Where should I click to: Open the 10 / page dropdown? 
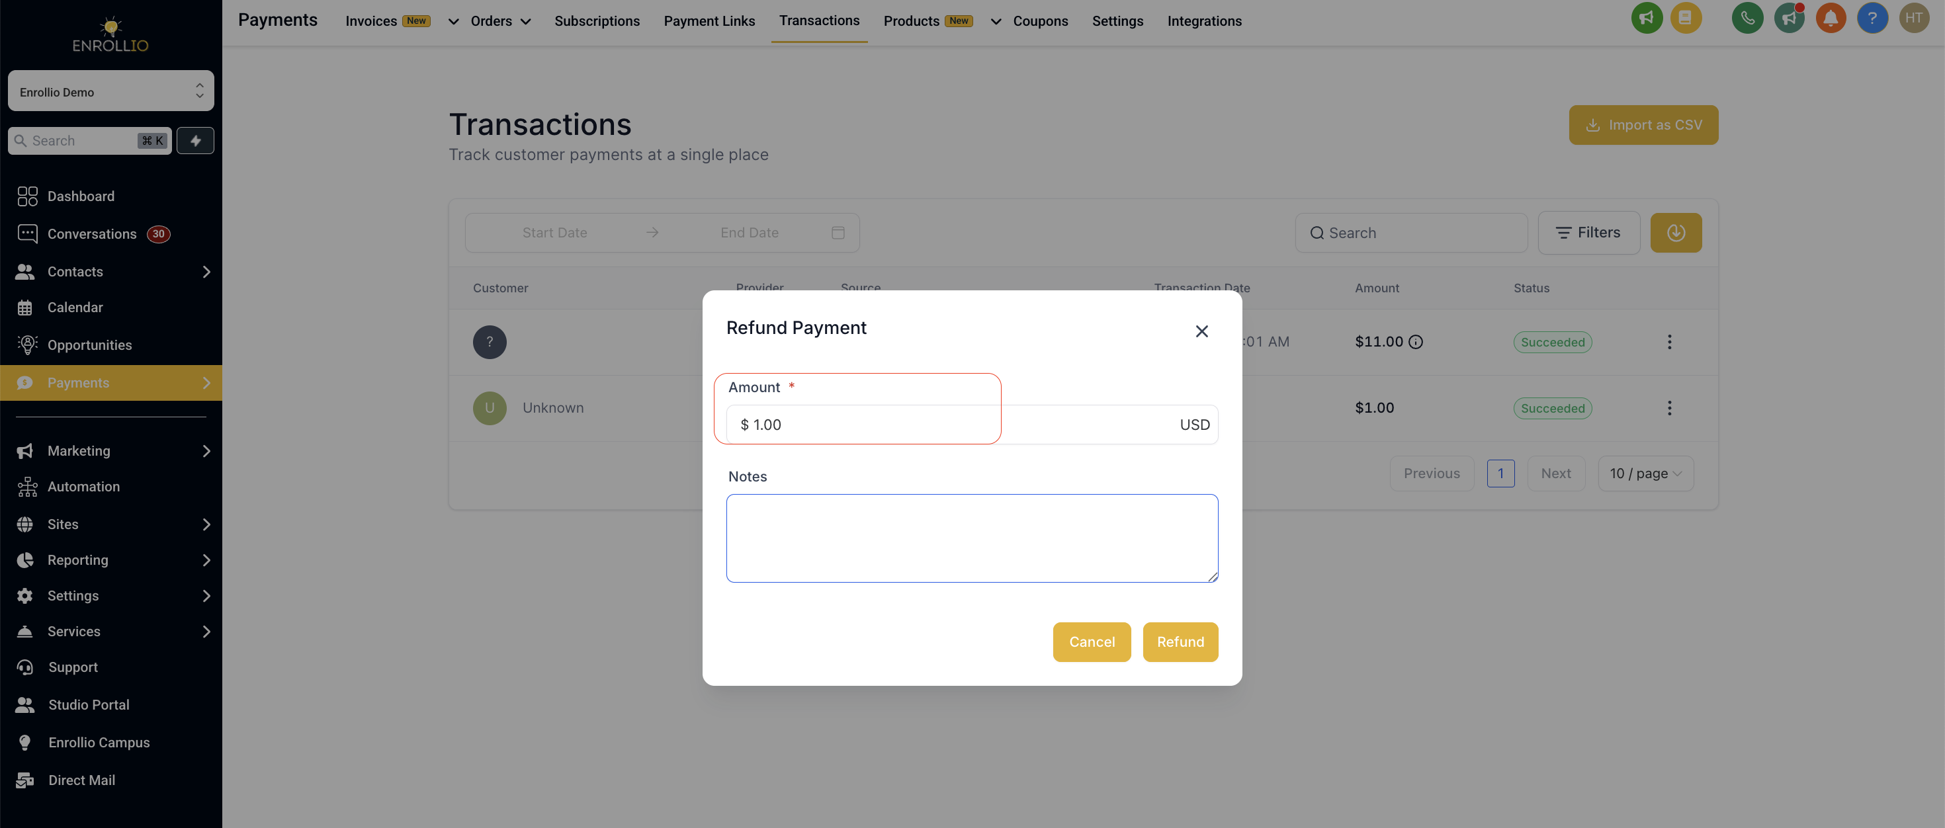click(1645, 474)
